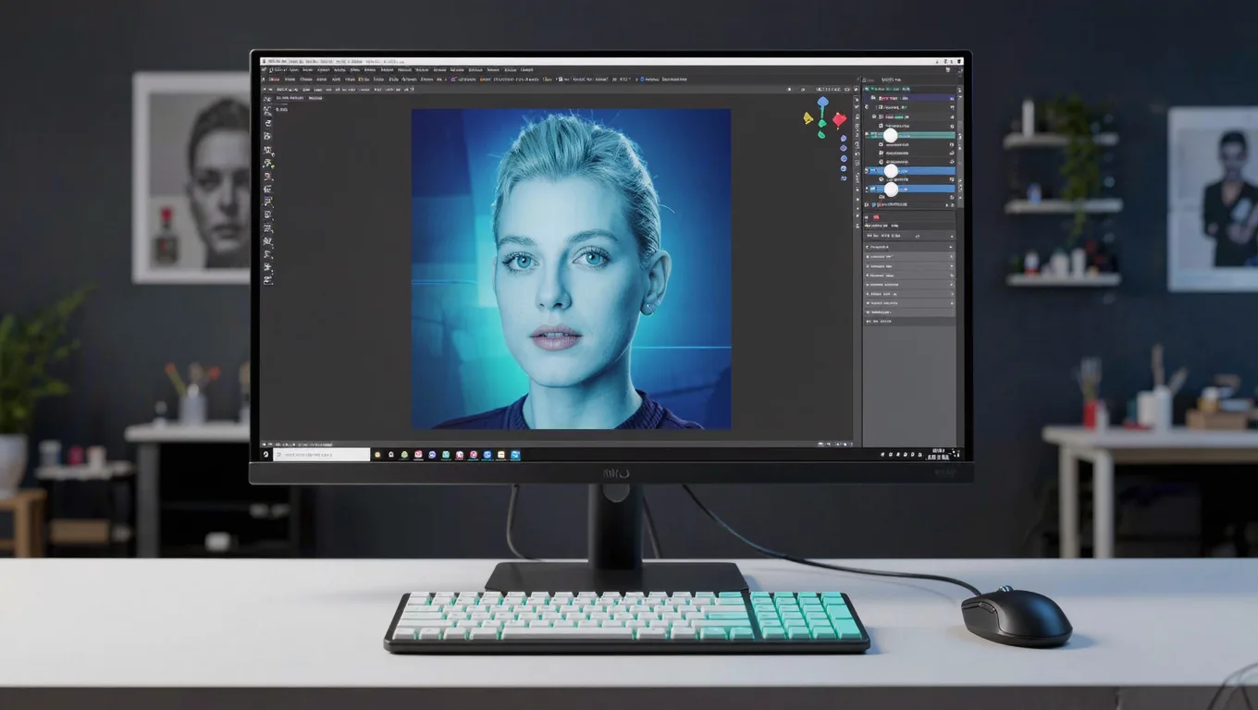1258x710 pixels.
Task: Click the yellow handle of the viewport gizmo
Action: click(808, 118)
